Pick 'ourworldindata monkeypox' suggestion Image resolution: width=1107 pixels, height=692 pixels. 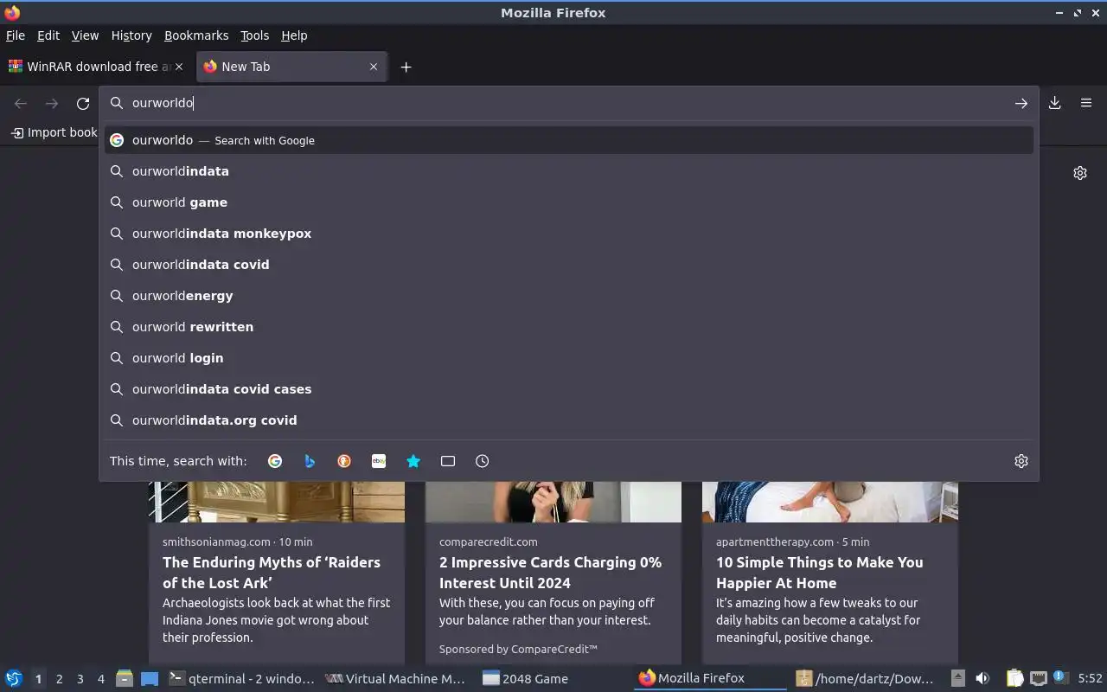(569, 234)
